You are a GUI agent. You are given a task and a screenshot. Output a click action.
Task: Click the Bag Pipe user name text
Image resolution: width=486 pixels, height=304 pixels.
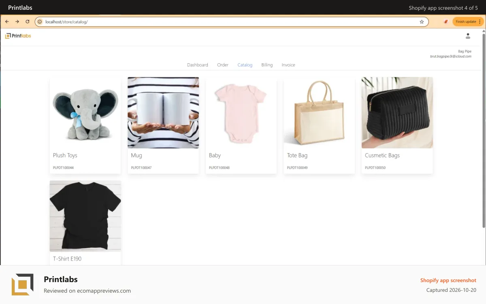click(x=465, y=51)
